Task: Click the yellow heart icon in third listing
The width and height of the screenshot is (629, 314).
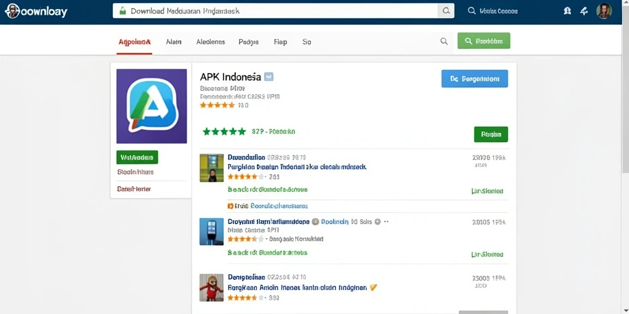Action: pyautogui.click(x=373, y=287)
